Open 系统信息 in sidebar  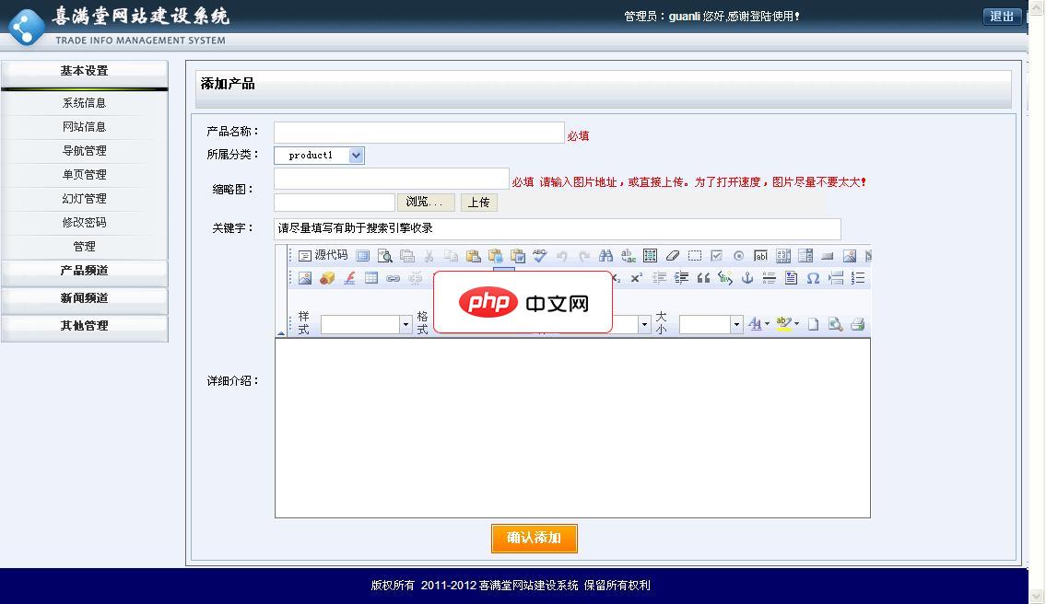[x=84, y=103]
